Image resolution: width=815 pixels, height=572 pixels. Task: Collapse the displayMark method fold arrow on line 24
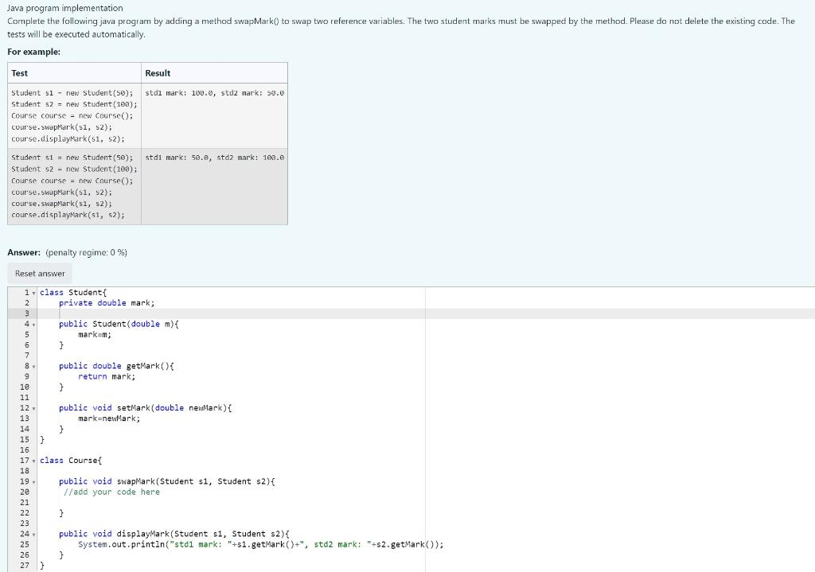pyautogui.click(x=33, y=535)
